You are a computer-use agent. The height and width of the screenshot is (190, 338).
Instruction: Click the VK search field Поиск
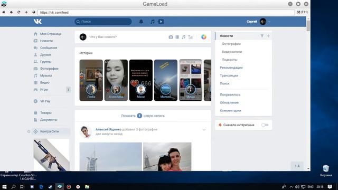point(103,22)
